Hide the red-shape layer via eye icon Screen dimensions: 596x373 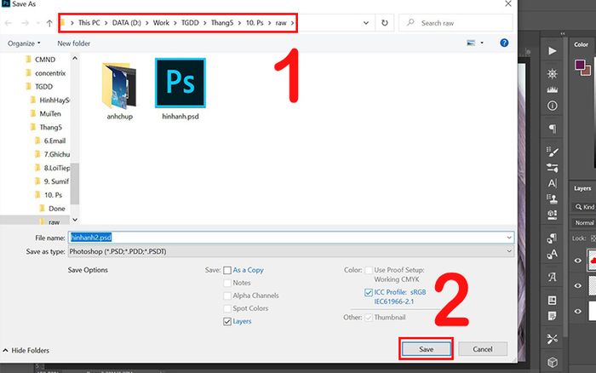click(x=578, y=261)
